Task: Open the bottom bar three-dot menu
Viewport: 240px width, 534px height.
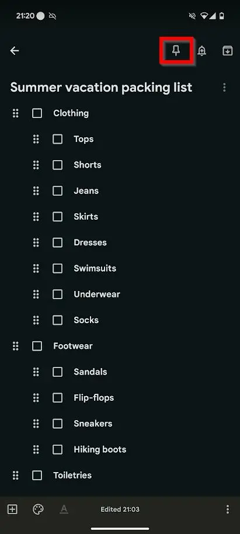Action: [227, 509]
